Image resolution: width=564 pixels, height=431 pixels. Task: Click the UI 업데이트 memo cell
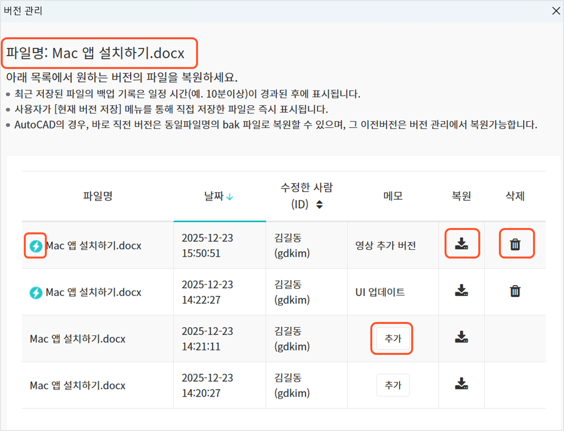(380, 293)
